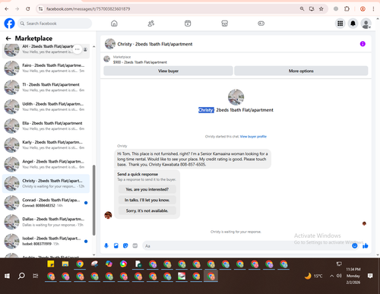View site information icon in address bar
The image size is (380, 294).
[40, 9]
